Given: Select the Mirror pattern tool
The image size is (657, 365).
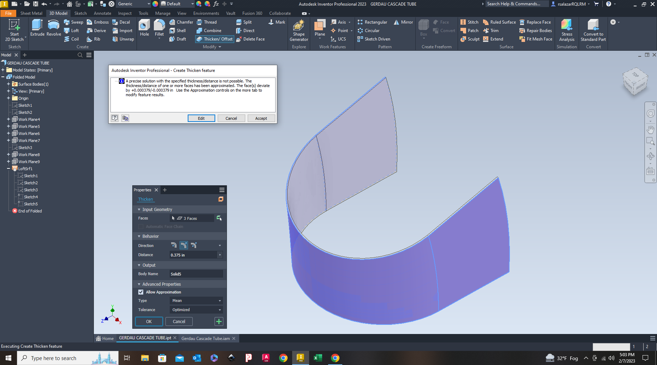Looking at the screenshot, I should pyautogui.click(x=403, y=22).
